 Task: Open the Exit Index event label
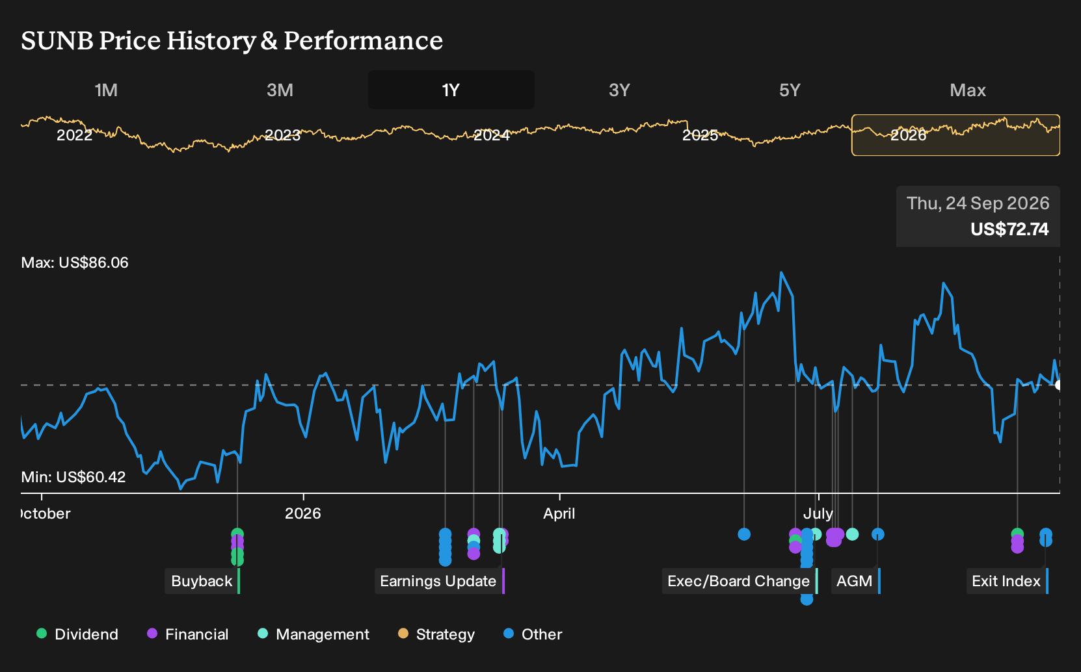coord(1007,581)
